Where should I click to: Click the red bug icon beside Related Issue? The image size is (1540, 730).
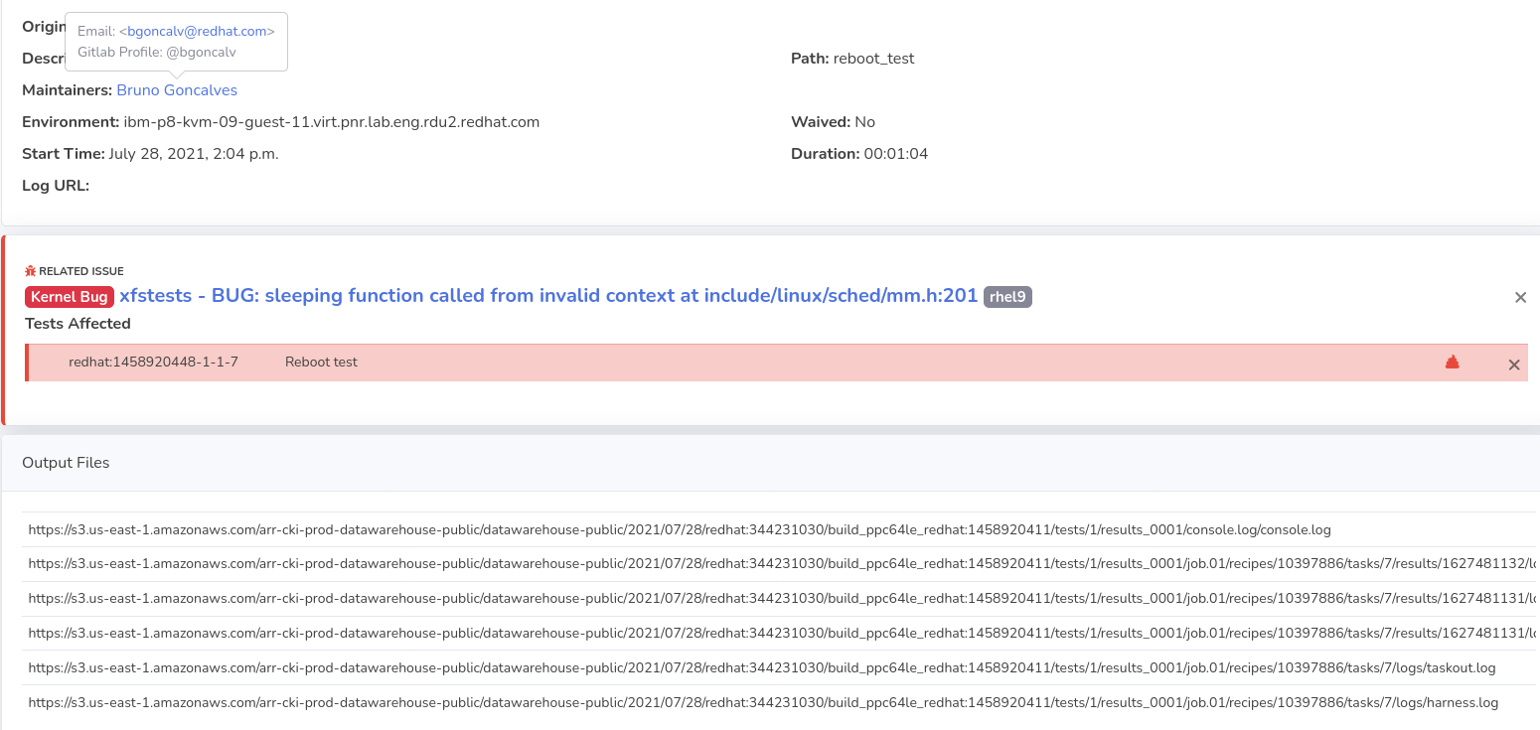30,271
